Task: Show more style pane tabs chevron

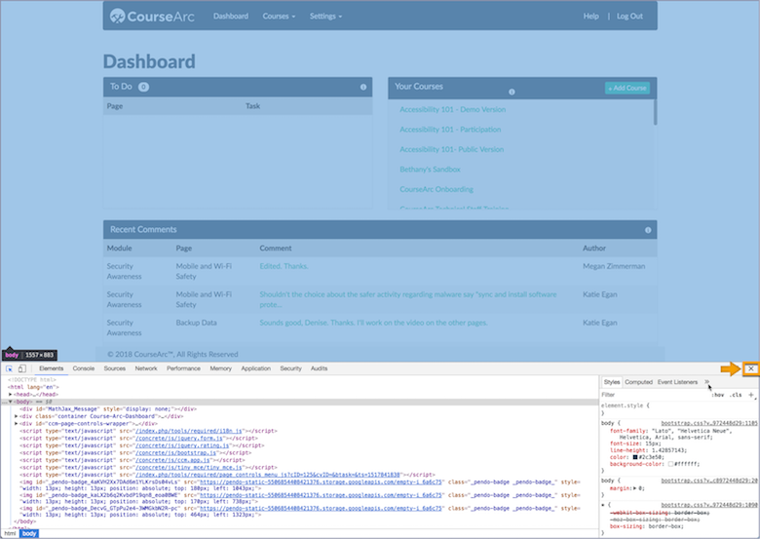Action: [706, 382]
